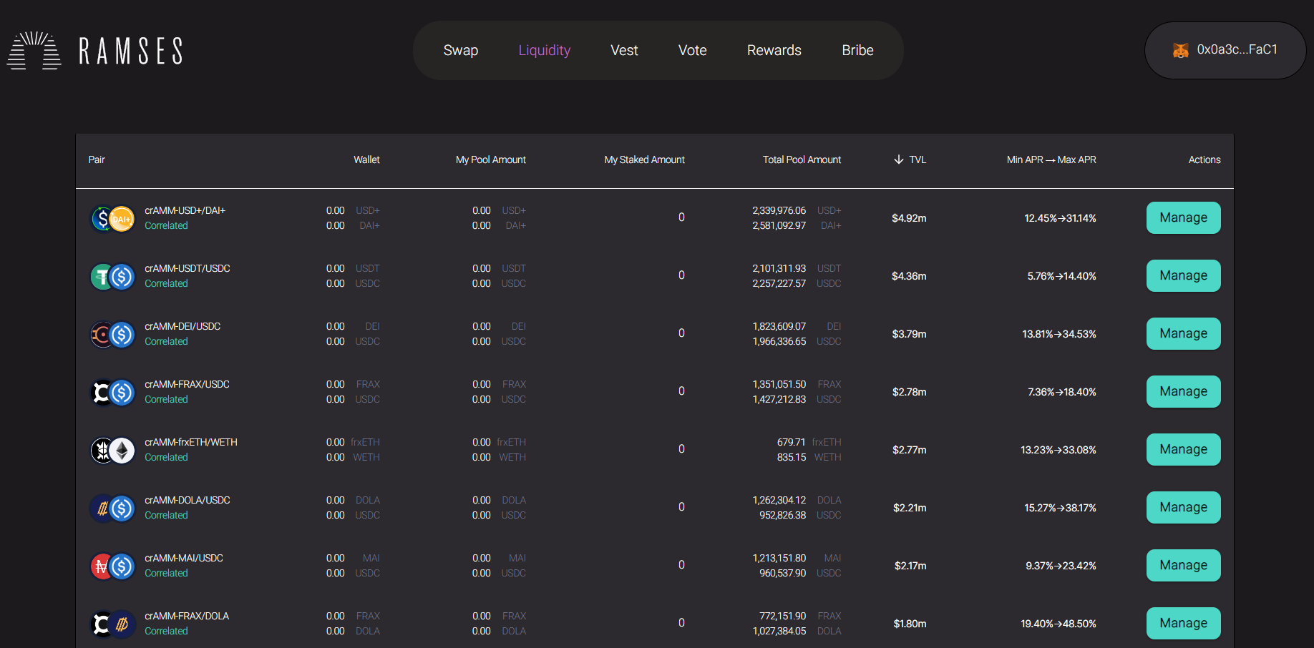The image size is (1314, 648).
Task: Sort by the Pair column header
Action: point(97,159)
